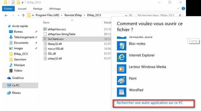Expand hidden path with double chevron
The image size is (201, 111).
[x=33, y=15]
